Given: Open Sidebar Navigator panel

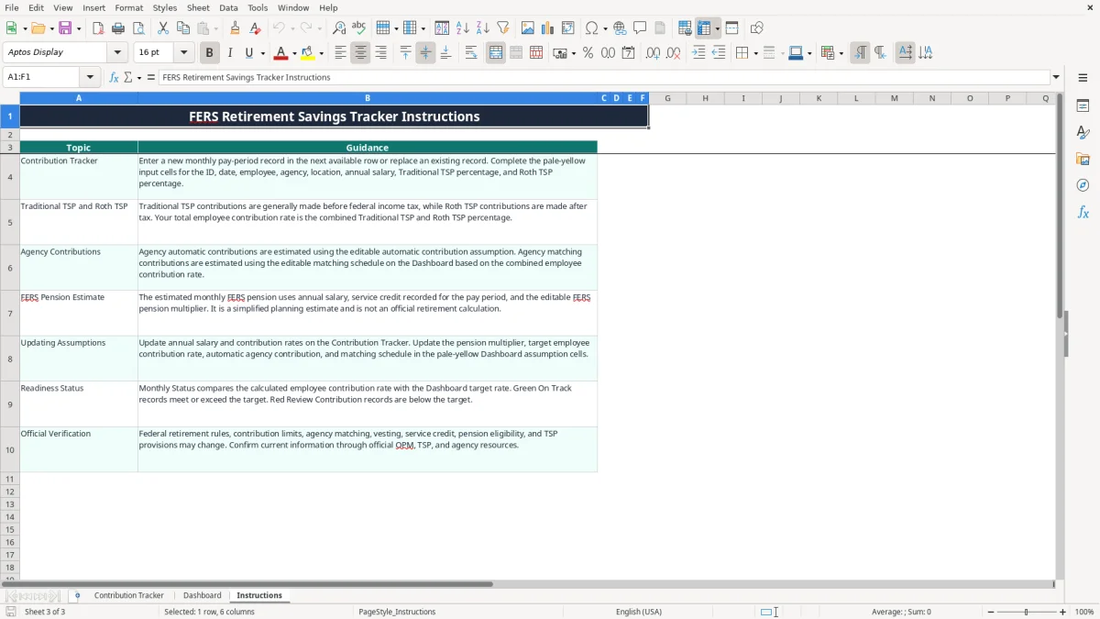Looking at the screenshot, I should coord(1083,186).
